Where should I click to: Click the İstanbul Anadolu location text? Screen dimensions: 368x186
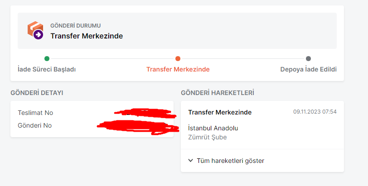[213, 128]
